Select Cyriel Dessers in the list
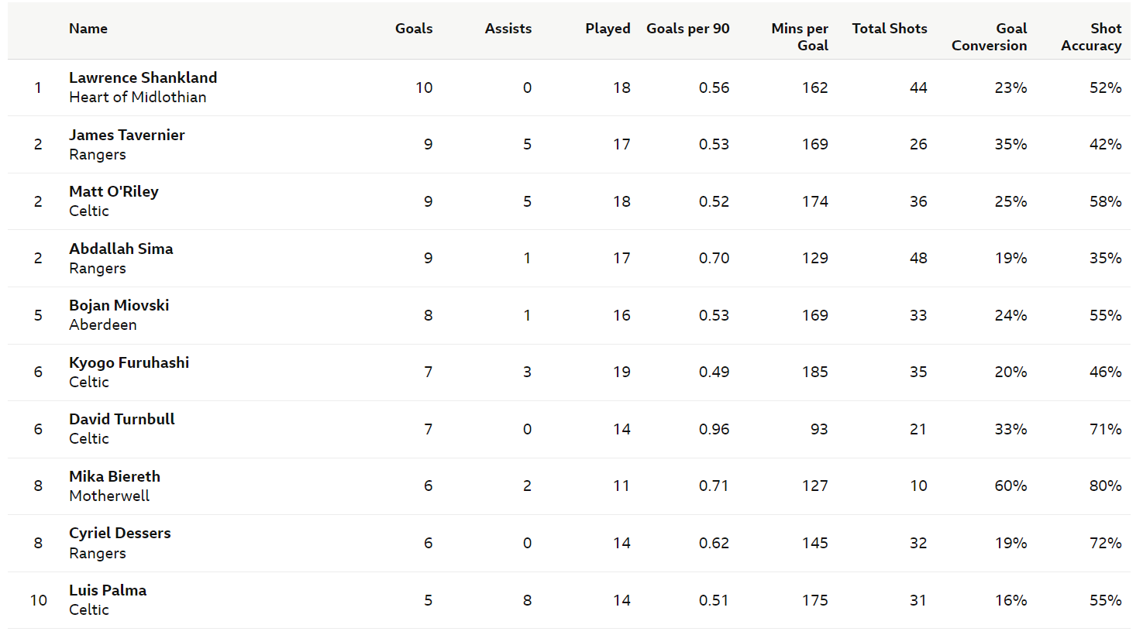This screenshot has width=1143, height=635. coord(120,533)
